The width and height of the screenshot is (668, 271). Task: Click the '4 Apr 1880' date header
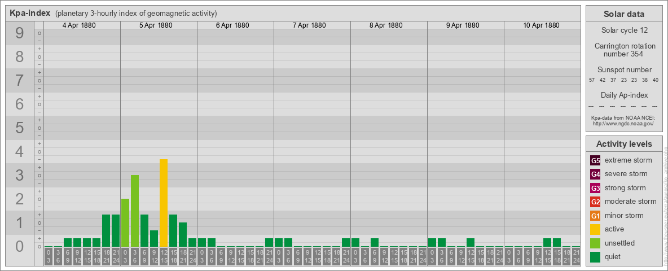[x=79, y=25]
